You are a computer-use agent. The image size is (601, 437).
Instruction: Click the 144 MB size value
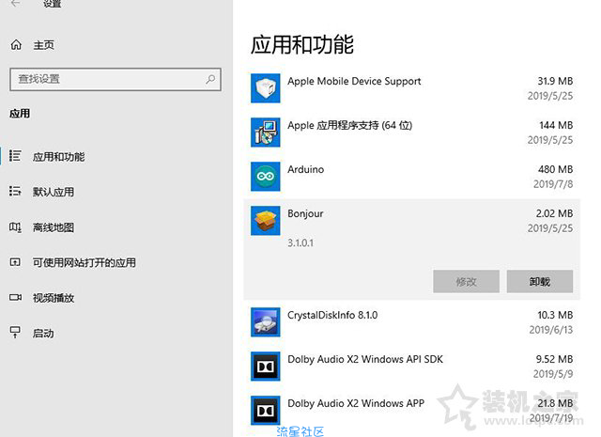556,125
